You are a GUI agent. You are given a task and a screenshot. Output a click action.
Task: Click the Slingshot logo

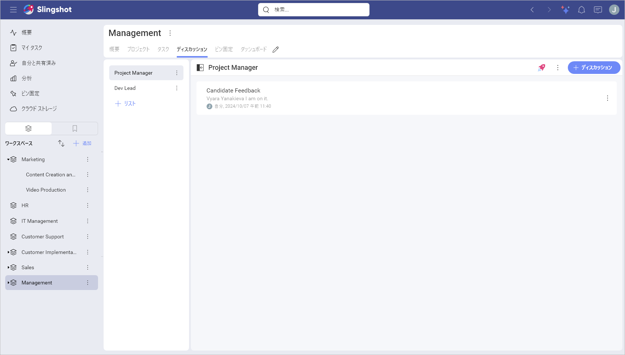tap(48, 10)
